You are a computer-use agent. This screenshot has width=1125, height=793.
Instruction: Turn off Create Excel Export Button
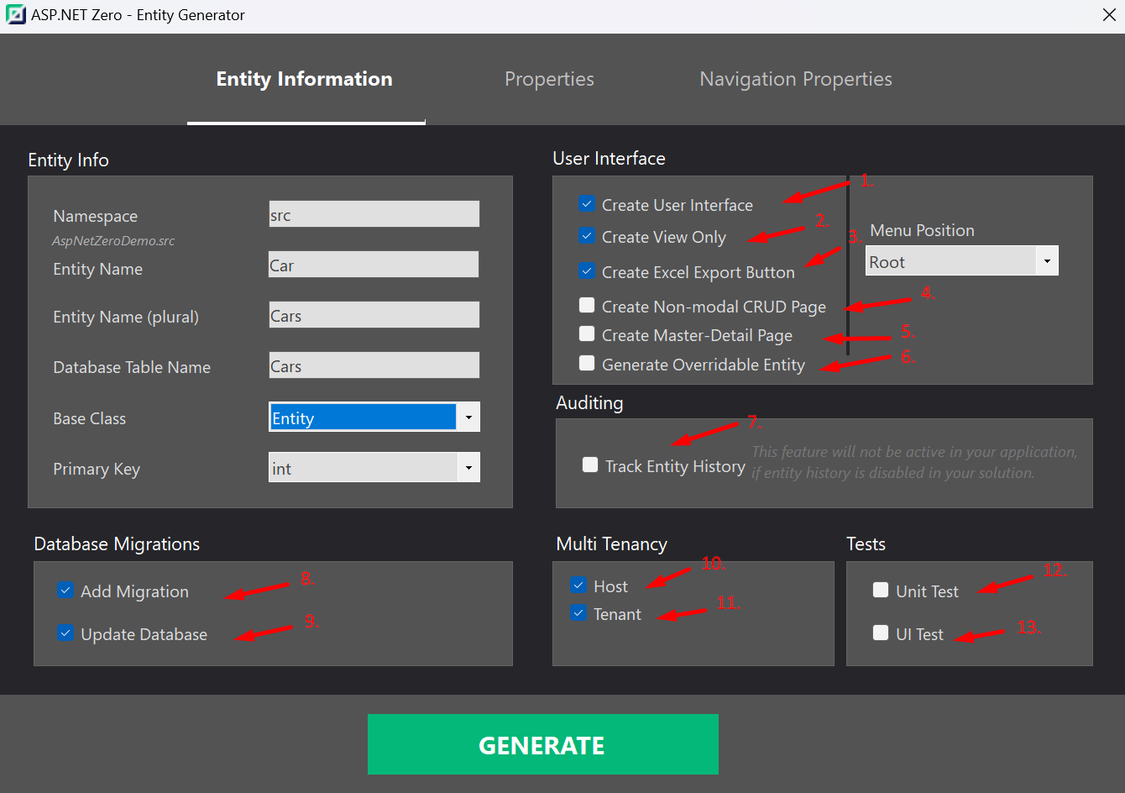(x=587, y=271)
